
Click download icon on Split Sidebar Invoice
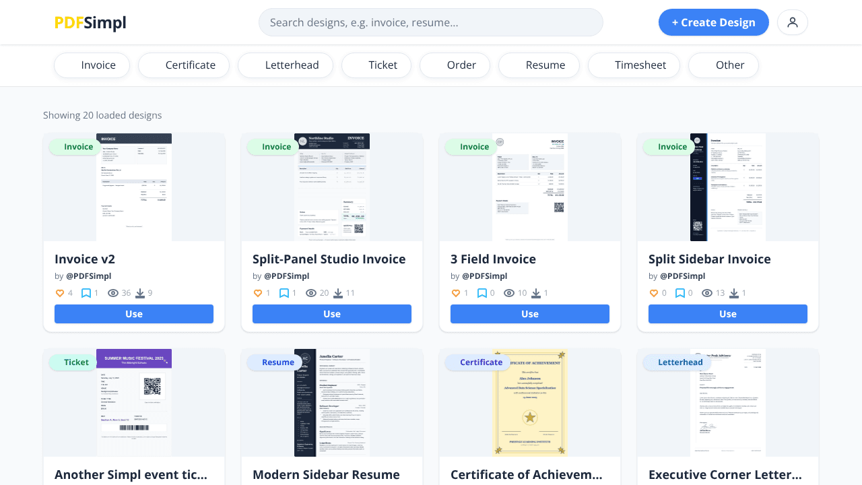pyautogui.click(x=734, y=293)
